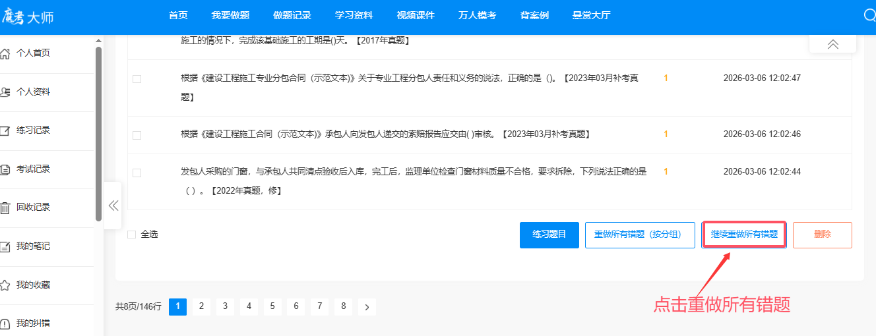The image size is (876, 336).
Task: Tick checkbox for 专业分包合同 question row
Action: click(x=137, y=79)
